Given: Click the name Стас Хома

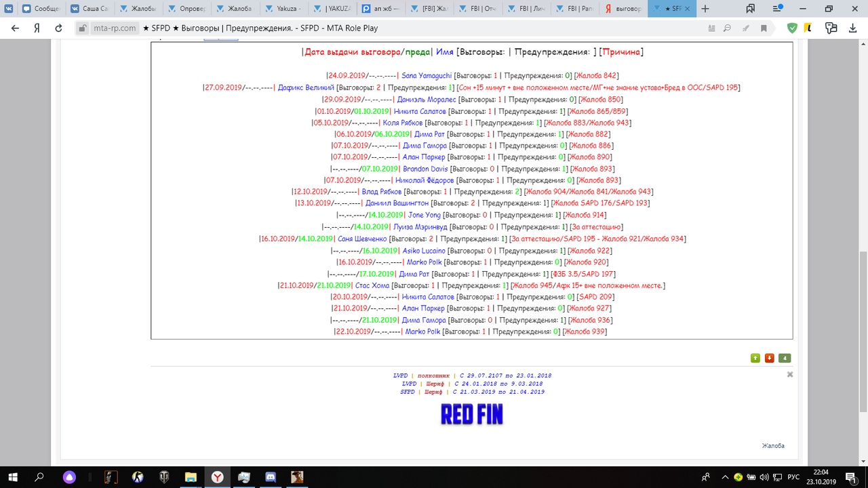Looking at the screenshot, I should (372, 285).
